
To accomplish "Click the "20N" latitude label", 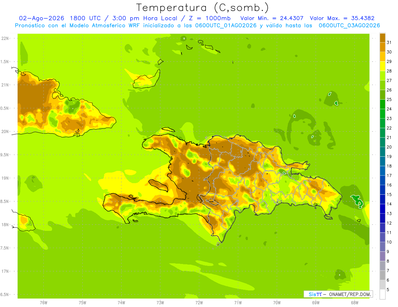I will click(5, 131).
